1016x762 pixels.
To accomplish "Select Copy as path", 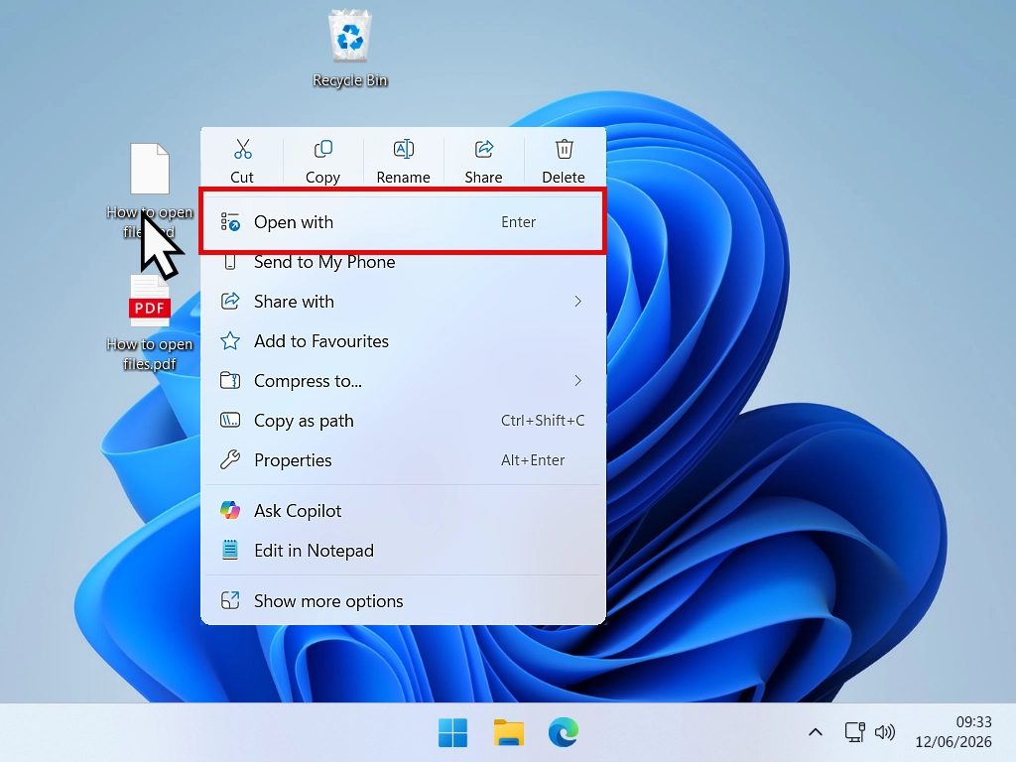I will [x=403, y=421].
